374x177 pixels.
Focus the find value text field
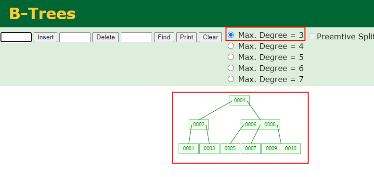pos(136,37)
